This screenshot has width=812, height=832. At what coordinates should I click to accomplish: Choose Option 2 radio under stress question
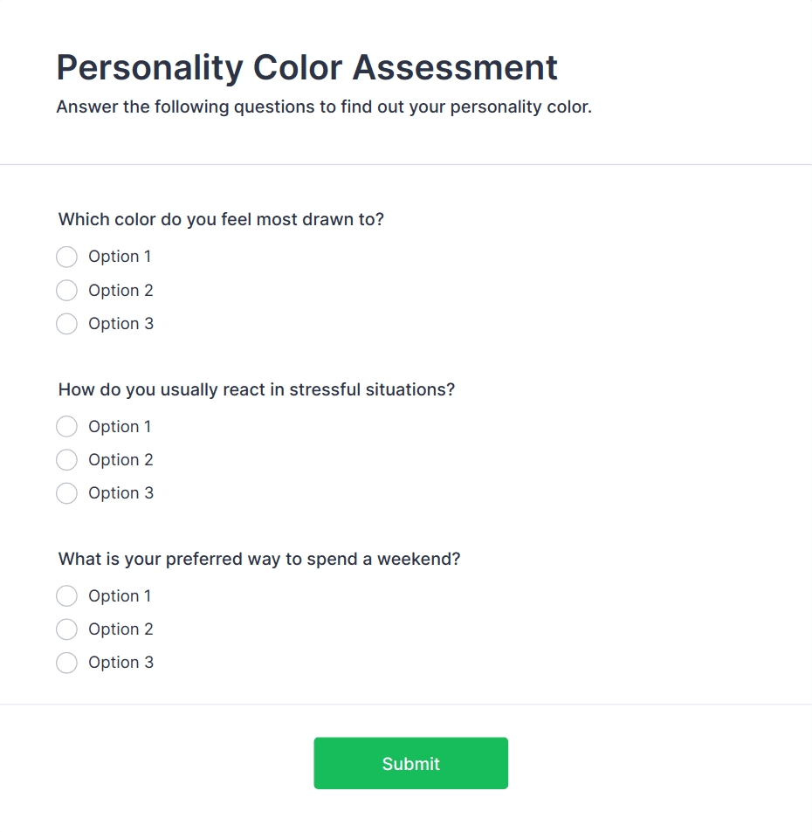tap(66, 459)
